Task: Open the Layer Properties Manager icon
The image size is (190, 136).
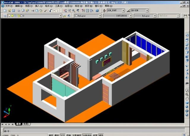Action: (5, 16)
